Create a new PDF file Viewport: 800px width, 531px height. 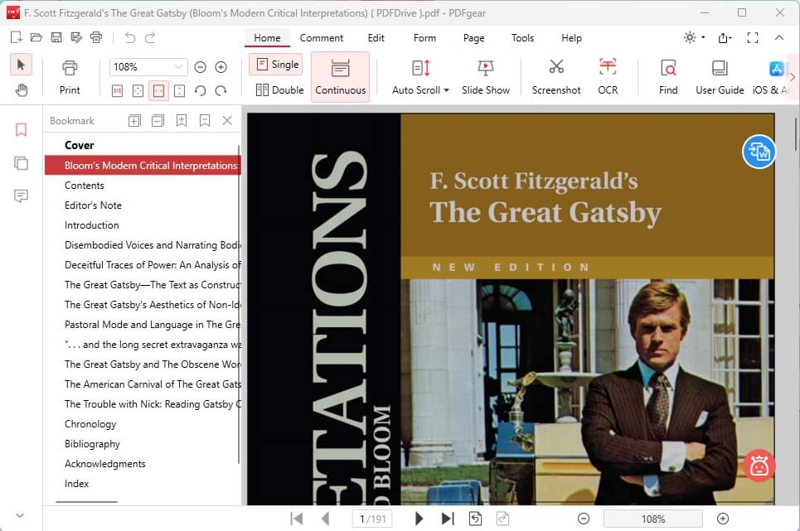tap(16, 37)
